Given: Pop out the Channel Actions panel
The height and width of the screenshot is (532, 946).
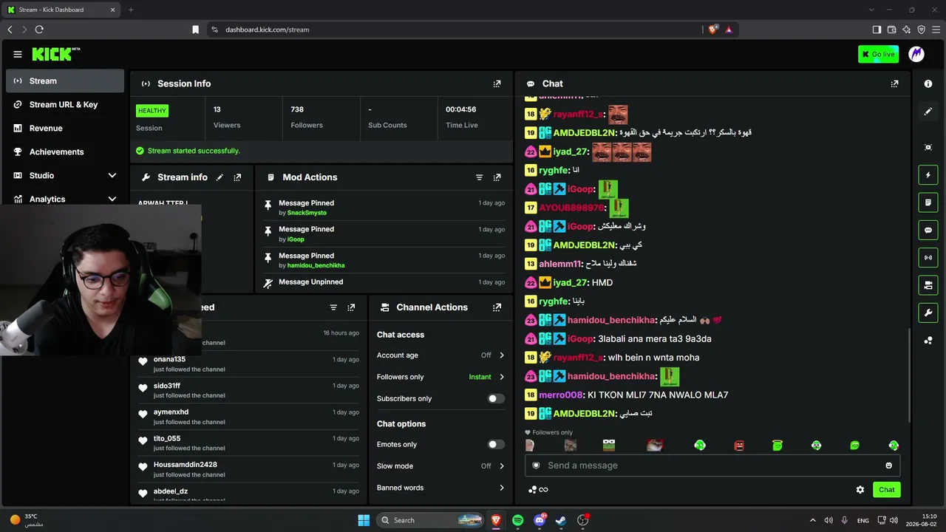Looking at the screenshot, I should click(497, 307).
